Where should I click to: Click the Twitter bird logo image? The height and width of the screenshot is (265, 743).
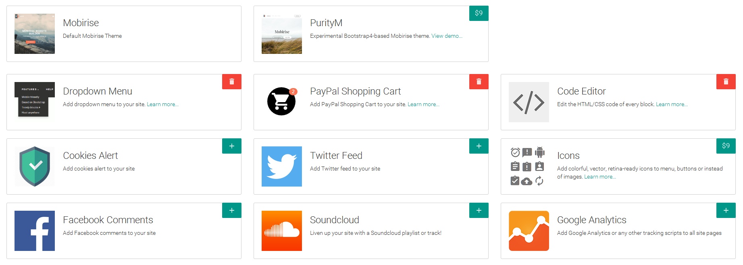coord(282,166)
